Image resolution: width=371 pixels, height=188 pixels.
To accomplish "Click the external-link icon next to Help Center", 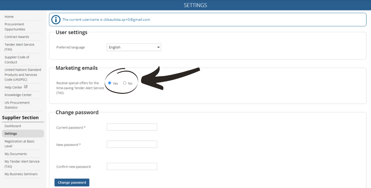I will 26,87.
